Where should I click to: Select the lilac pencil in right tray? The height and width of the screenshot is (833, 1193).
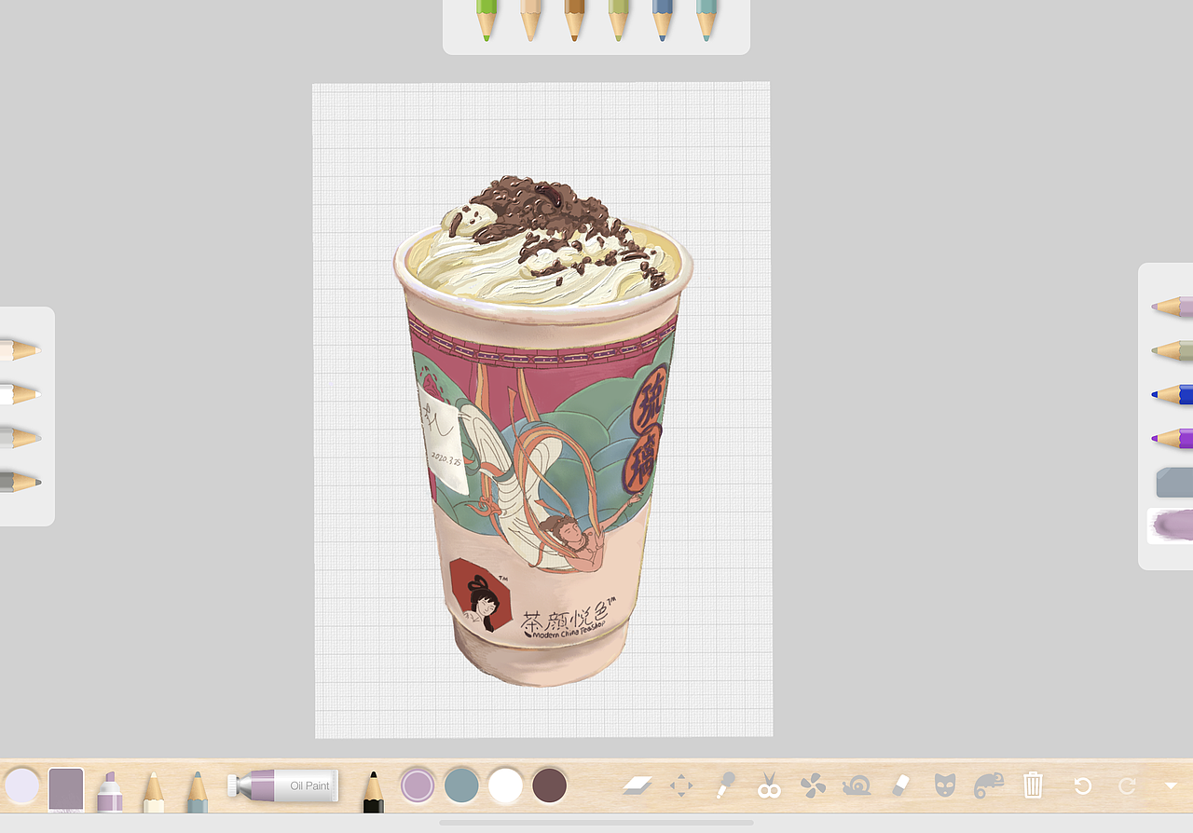(1172, 307)
